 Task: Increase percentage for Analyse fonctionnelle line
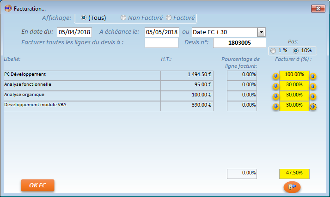[x=313, y=86]
